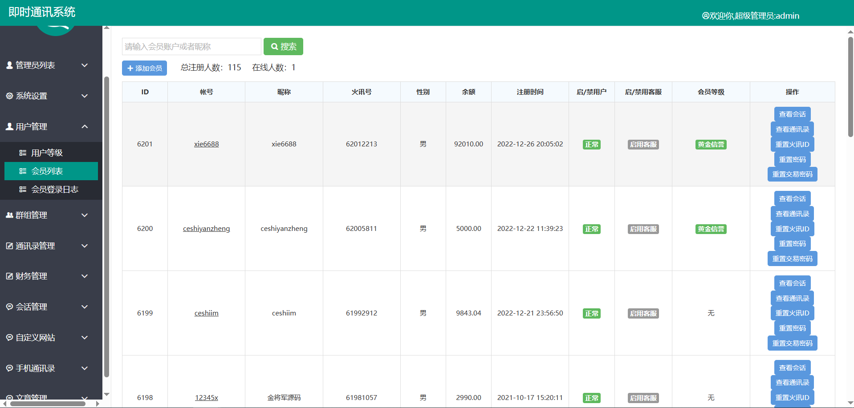Open the 会员登录日志 menu item
The width and height of the screenshot is (854, 408).
coord(54,190)
